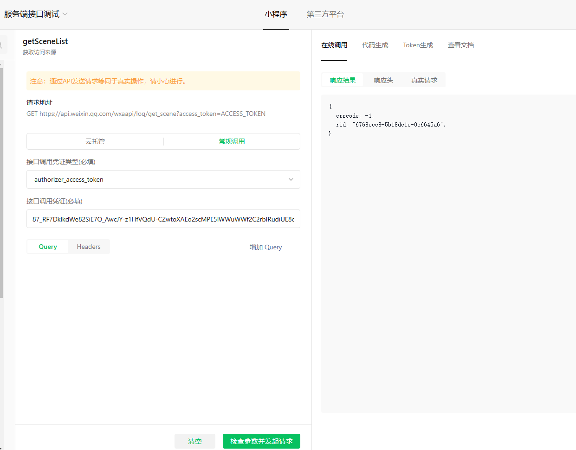
Task: Open the 查看文档 tab
Action: [461, 45]
